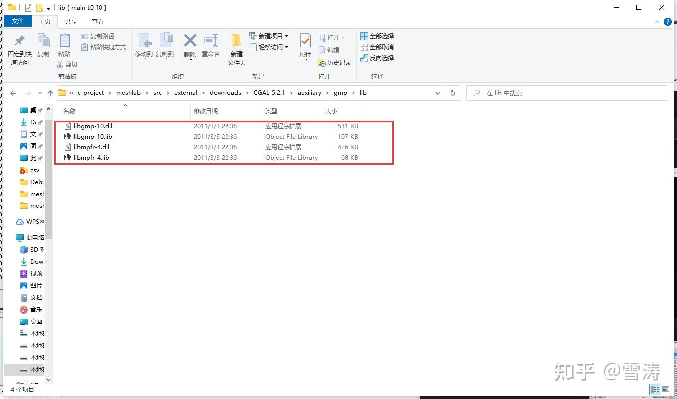Click 'meshlab' in address breadcrumb
Screen dimensions: 677x399
click(x=129, y=93)
